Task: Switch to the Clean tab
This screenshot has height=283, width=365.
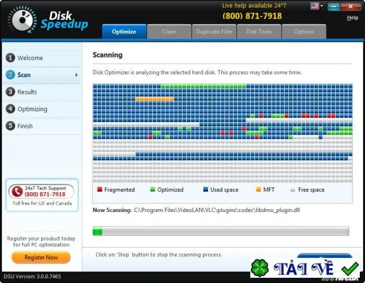Action: 169,31
